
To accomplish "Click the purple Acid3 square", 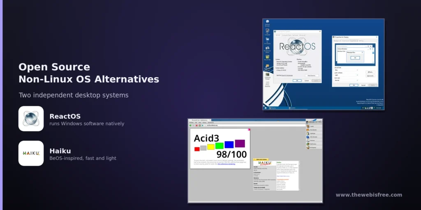I will [x=240, y=143].
